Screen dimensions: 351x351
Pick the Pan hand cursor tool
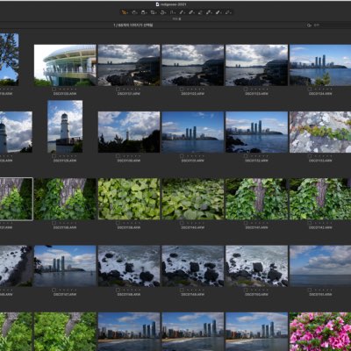pos(133,12)
